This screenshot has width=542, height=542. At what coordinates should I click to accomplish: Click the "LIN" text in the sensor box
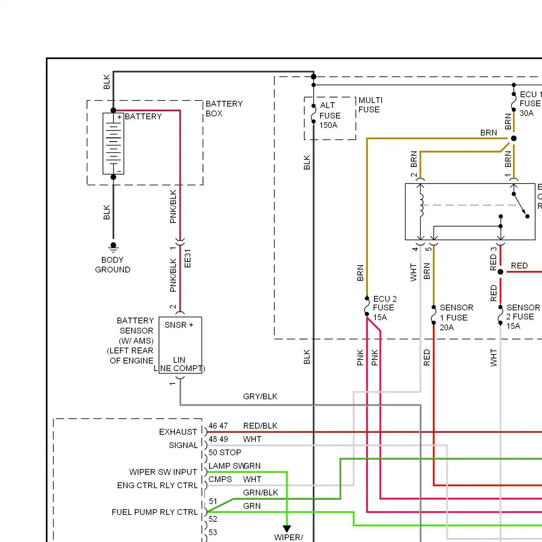(179, 360)
